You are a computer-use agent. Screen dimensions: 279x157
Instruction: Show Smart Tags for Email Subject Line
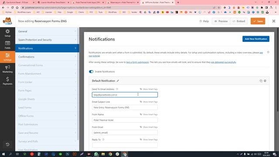pos(149,102)
